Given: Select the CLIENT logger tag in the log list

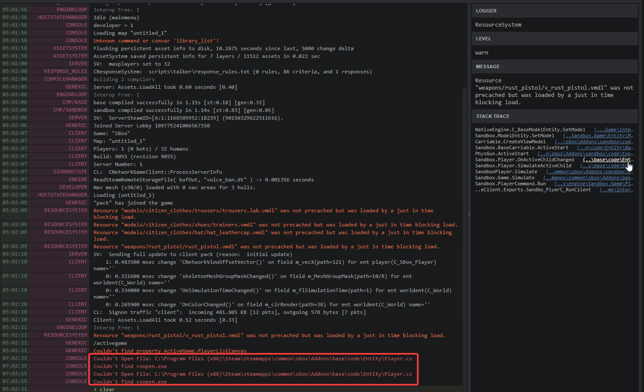Looking at the screenshot, I should click(77, 133).
